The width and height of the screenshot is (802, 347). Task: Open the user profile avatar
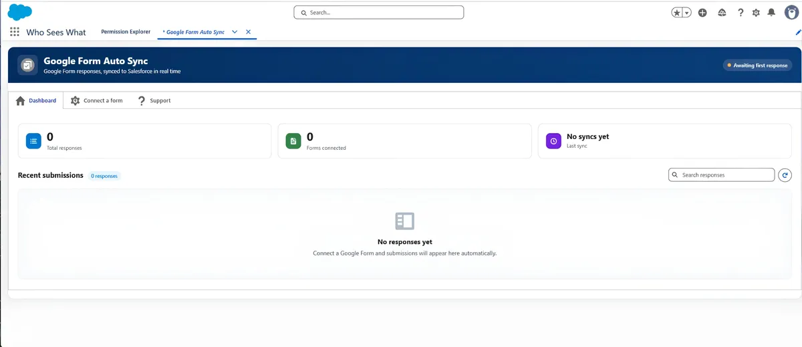pos(791,13)
